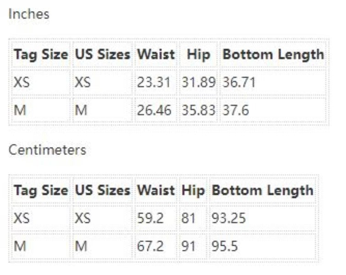This screenshot has height=275, width=346.
Task: Select Hip header in Inches table
Action: tap(198, 55)
